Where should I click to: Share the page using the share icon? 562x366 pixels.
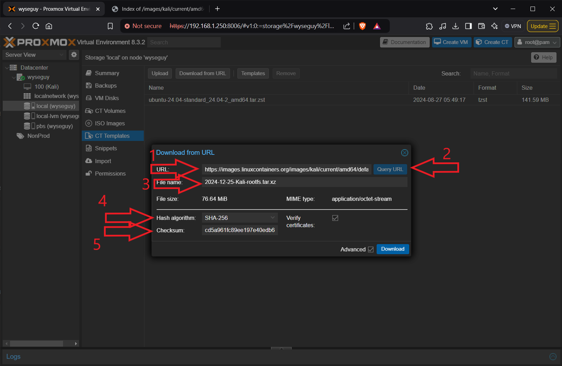click(x=346, y=26)
